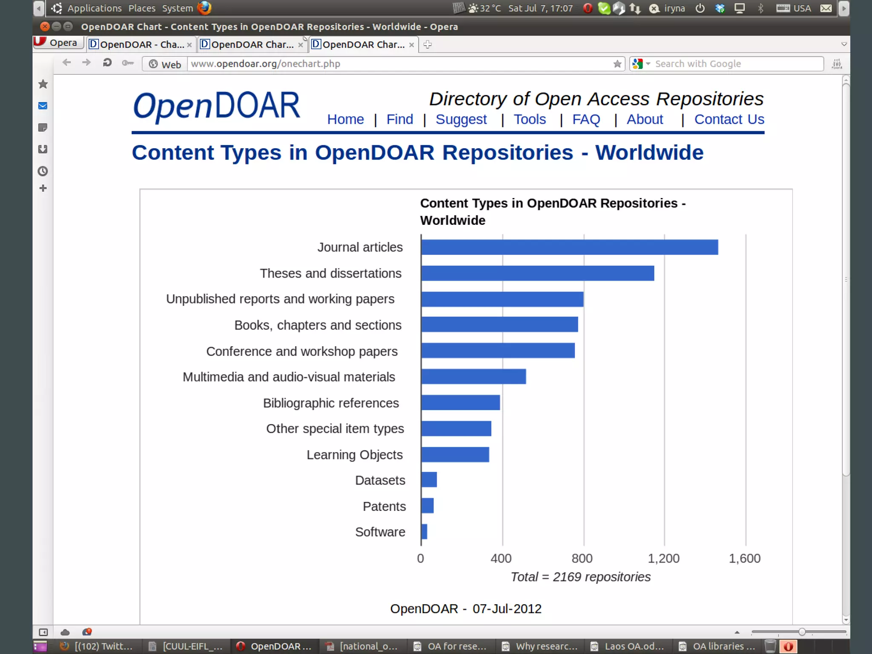Follow the Find link
The width and height of the screenshot is (872, 654).
tap(399, 119)
